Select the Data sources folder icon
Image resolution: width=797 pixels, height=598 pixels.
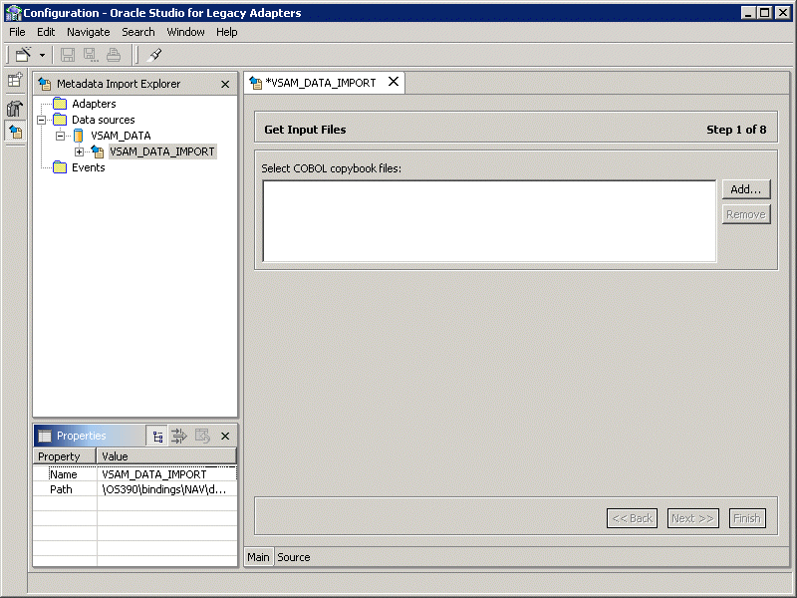60,120
